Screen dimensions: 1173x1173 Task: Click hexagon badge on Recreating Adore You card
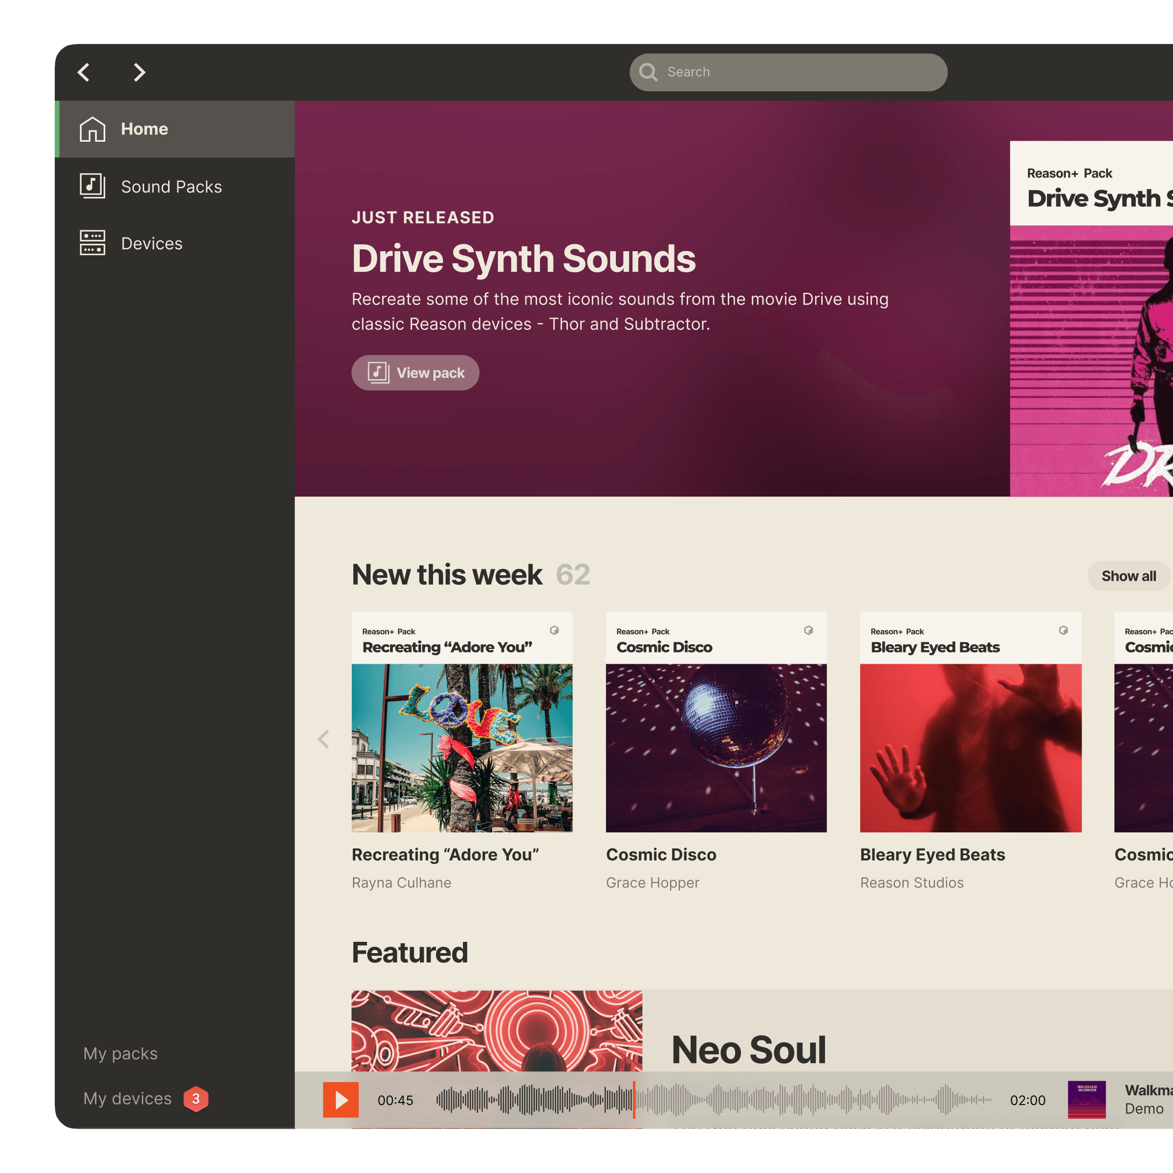click(x=554, y=630)
